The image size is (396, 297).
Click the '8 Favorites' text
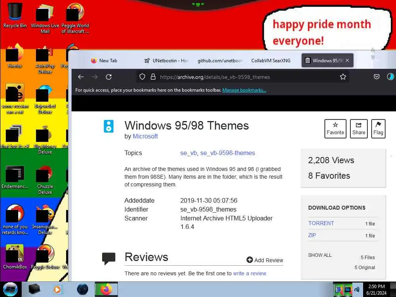[x=329, y=176]
